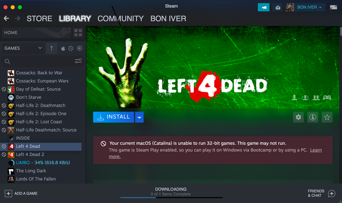This screenshot has width=342, height=203.
Task: Select Day of Defeat: Source
Action: (x=38, y=89)
